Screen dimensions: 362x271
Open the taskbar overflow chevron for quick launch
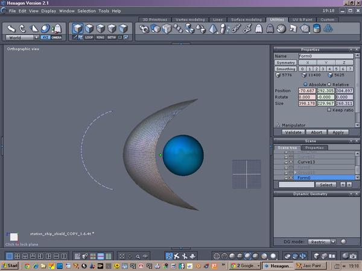[x=223, y=264]
